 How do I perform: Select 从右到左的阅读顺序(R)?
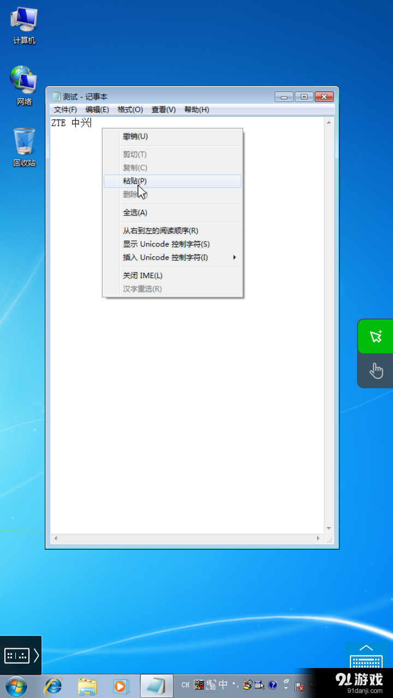(x=172, y=231)
